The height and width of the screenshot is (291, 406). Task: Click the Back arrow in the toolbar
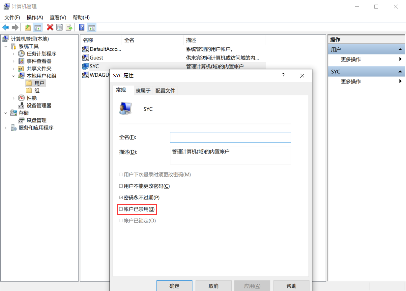coord(6,27)
